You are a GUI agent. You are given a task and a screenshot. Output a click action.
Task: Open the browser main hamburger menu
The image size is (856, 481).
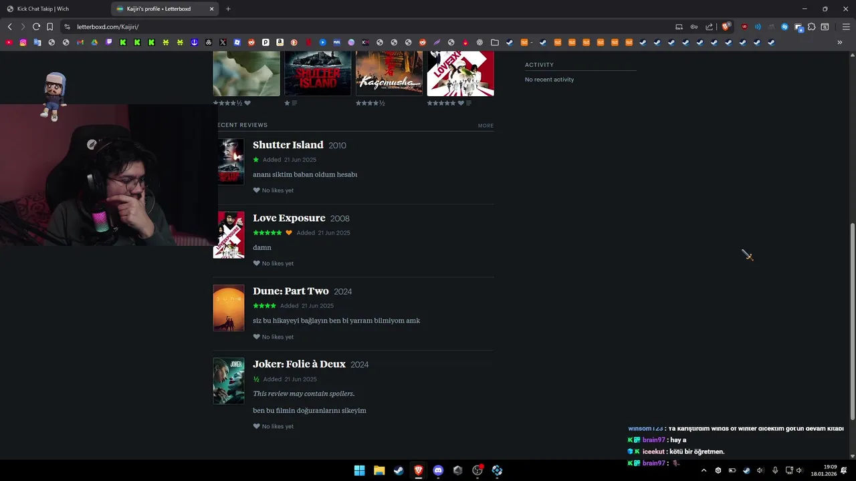point(845,27)
